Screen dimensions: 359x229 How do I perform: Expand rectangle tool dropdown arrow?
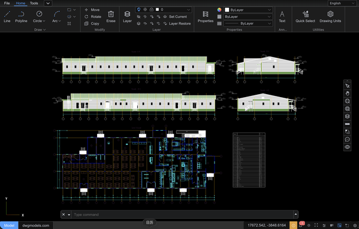pos(74,10)
